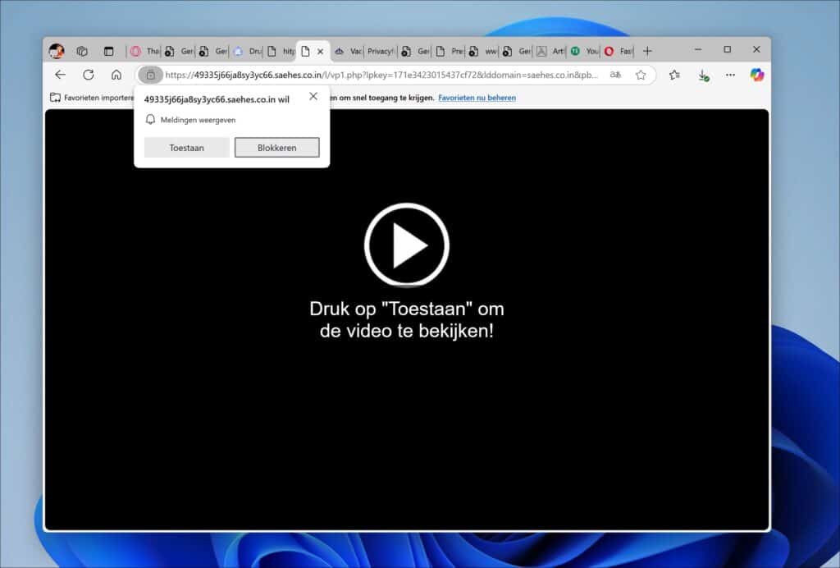
Task: Reload the page with the refresh icon
Action: click(89, 75)
